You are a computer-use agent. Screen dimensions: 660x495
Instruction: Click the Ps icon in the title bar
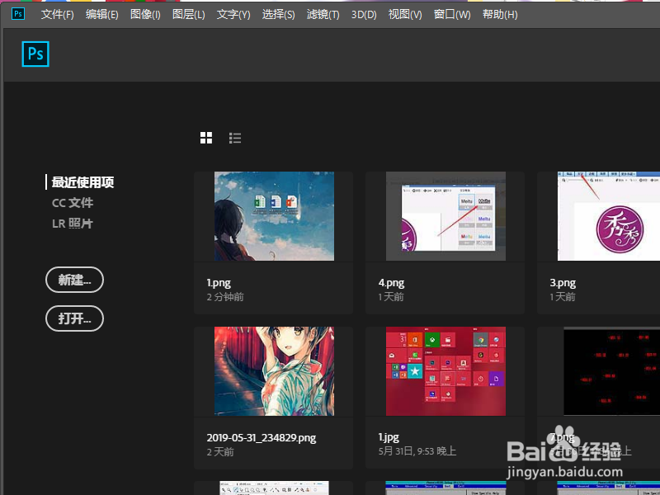tap(16, 13)
